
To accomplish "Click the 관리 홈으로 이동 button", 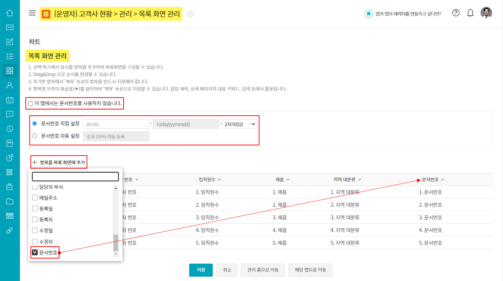I will coord(263,270).
